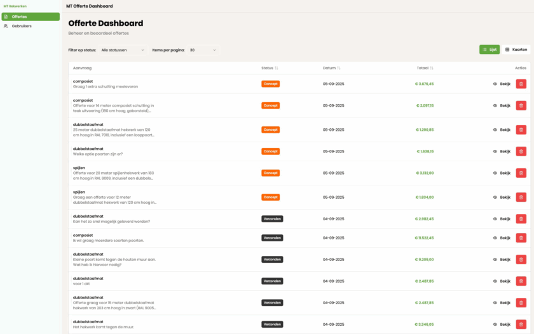Click Bekijk for the 20 meter spijlenhekwerk offerte
The image size is (534, 334).
coord(502,173)
